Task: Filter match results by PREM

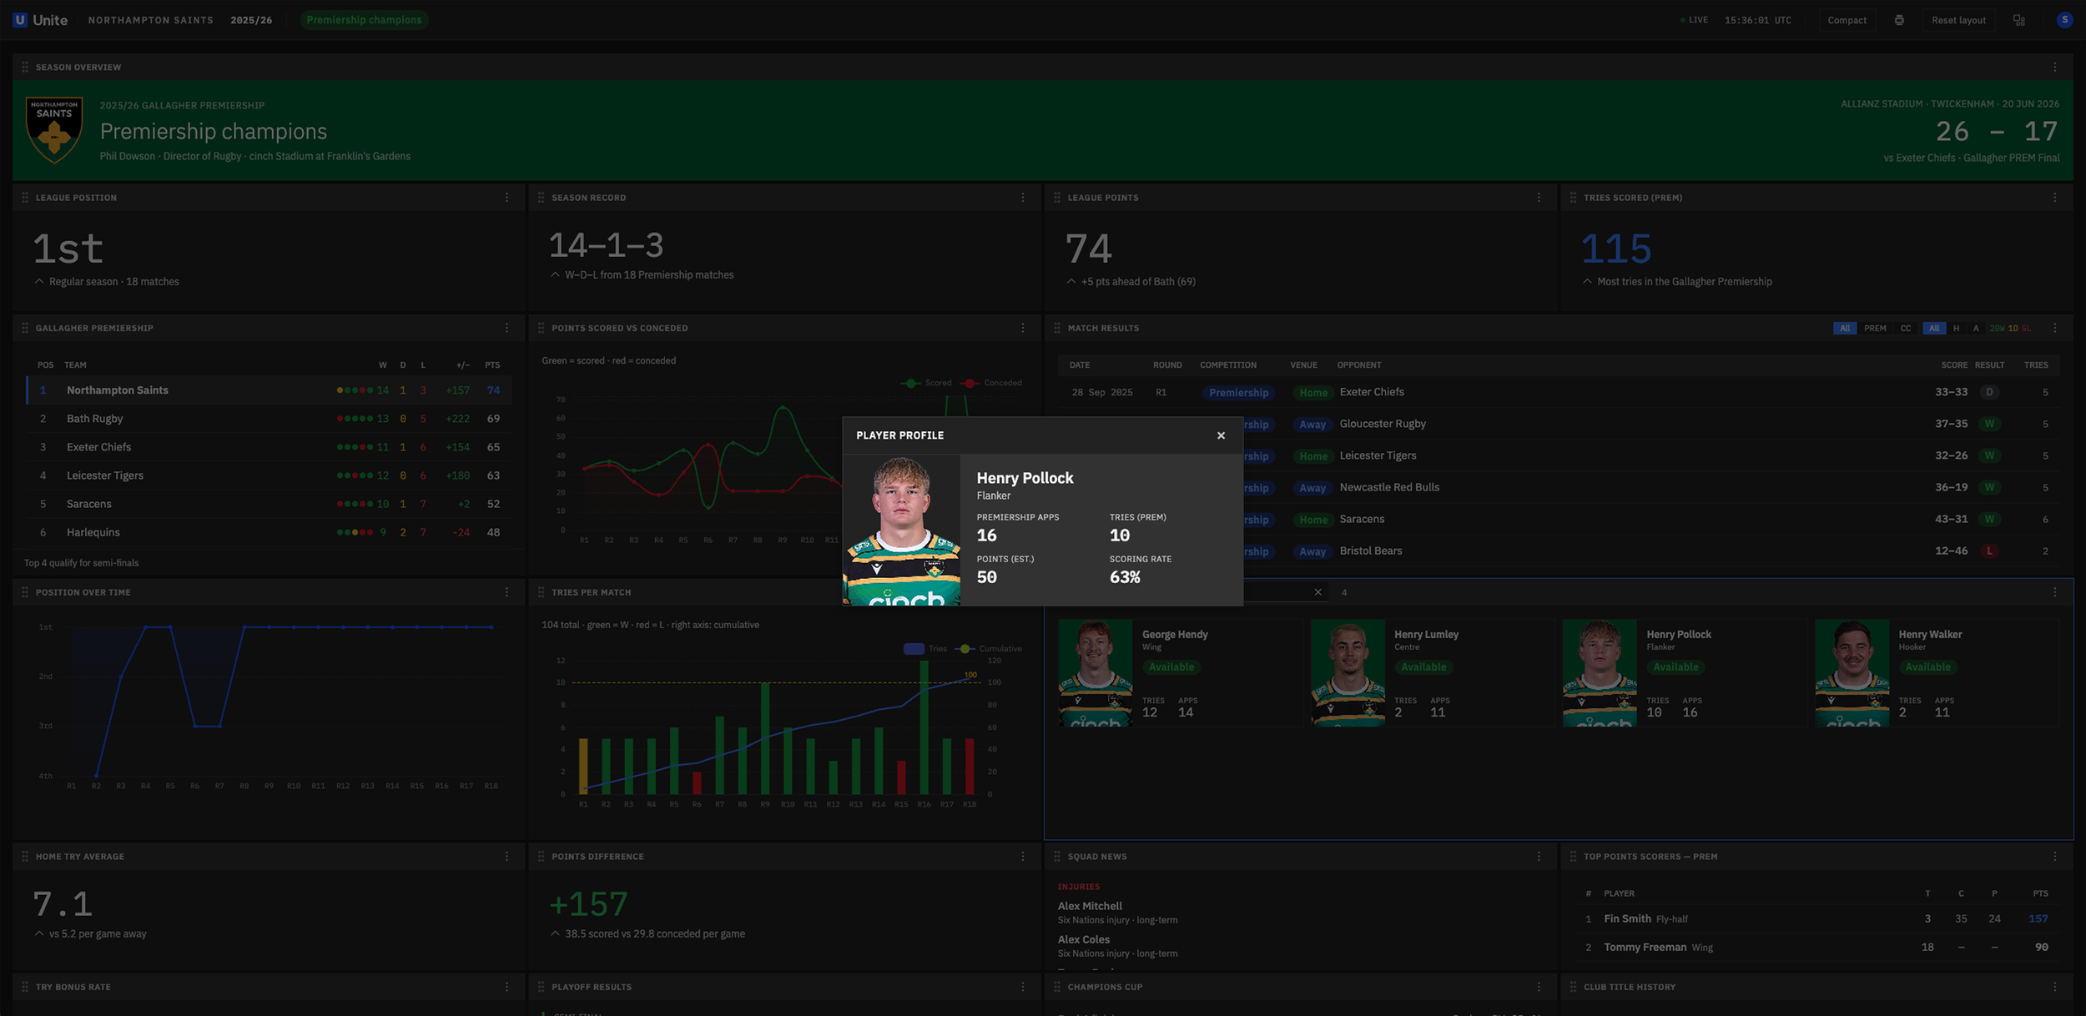Action: coord(1875,329)
